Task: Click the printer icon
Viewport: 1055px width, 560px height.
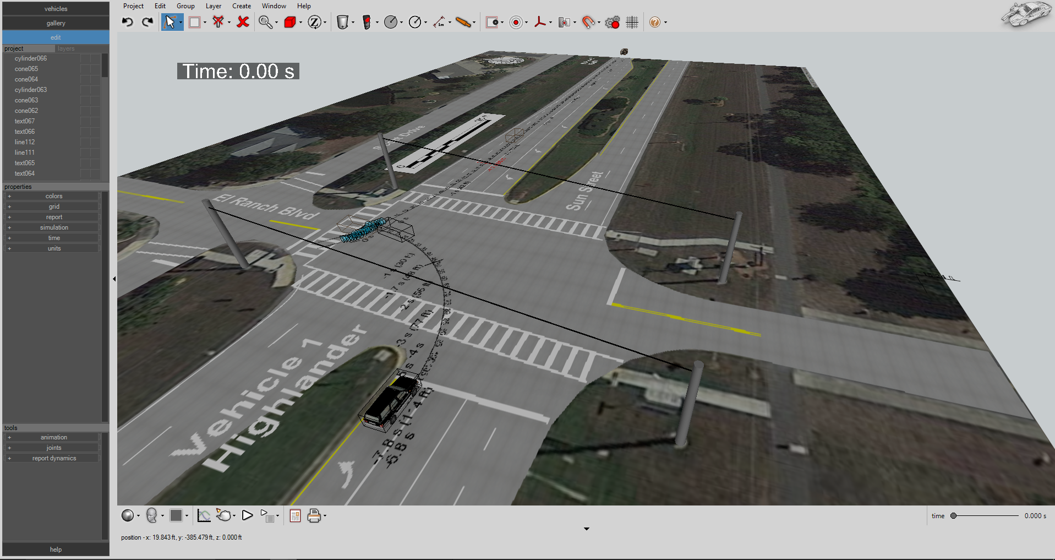Action: pos(314,515)
